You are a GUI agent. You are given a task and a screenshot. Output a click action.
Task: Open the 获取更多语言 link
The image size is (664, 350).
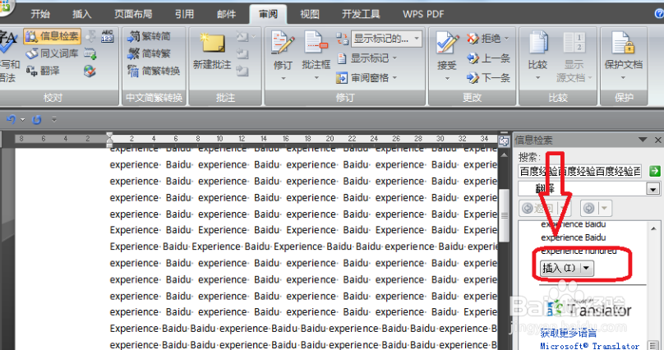coord(569,334)
